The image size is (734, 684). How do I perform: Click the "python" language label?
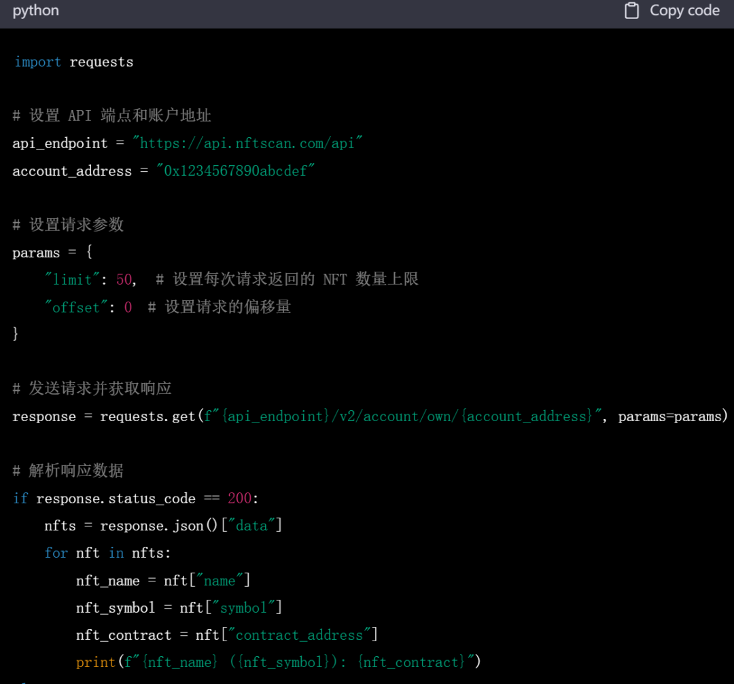point(36,11)
